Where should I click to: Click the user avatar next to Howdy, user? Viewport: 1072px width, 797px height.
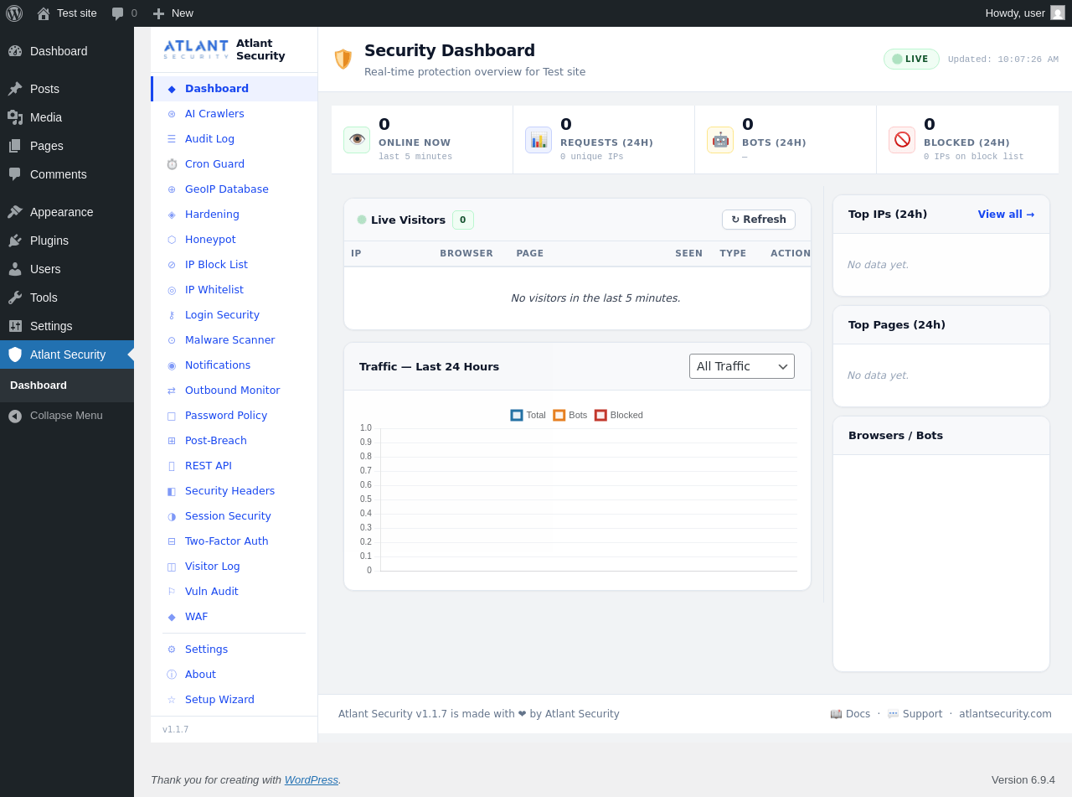click(x=1058, y=13)
